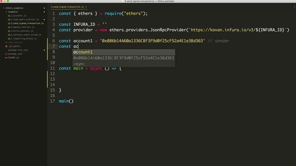The width and height of the screenshot is (296, 166).
Task: Open 2_read_smart_contract.js file
Action: tap(25, 19)
